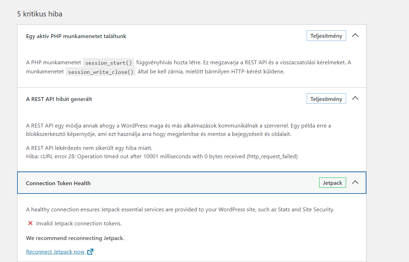
Task: Click 'Invalid Jetpack connection tokens.' text
Action: click(79, 224)
